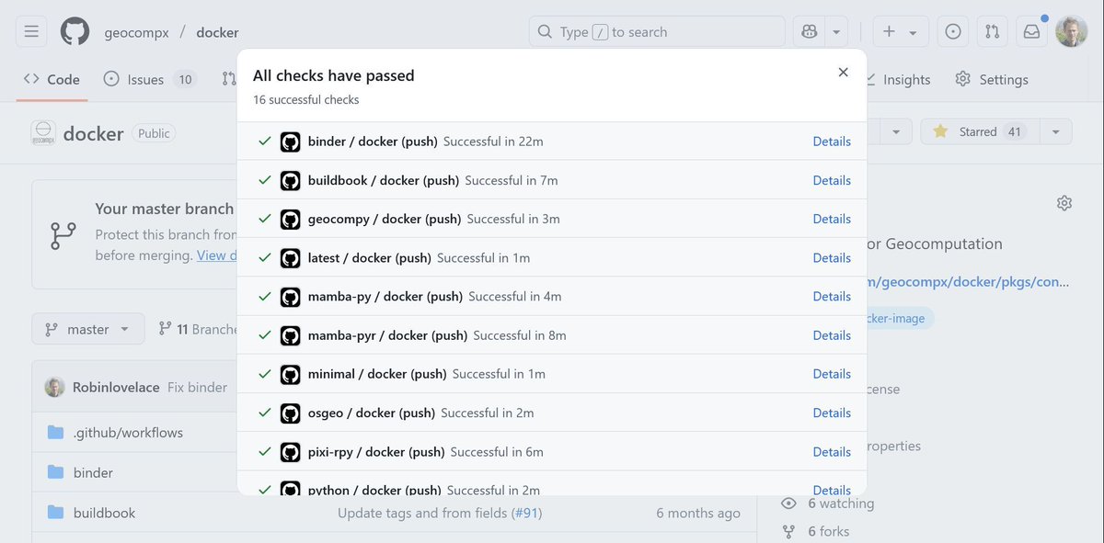Open pull request #91 link
1104x543 pixels.
point(527,513)
